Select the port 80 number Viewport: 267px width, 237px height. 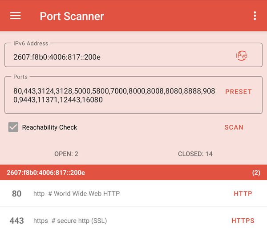click(16, 194)
